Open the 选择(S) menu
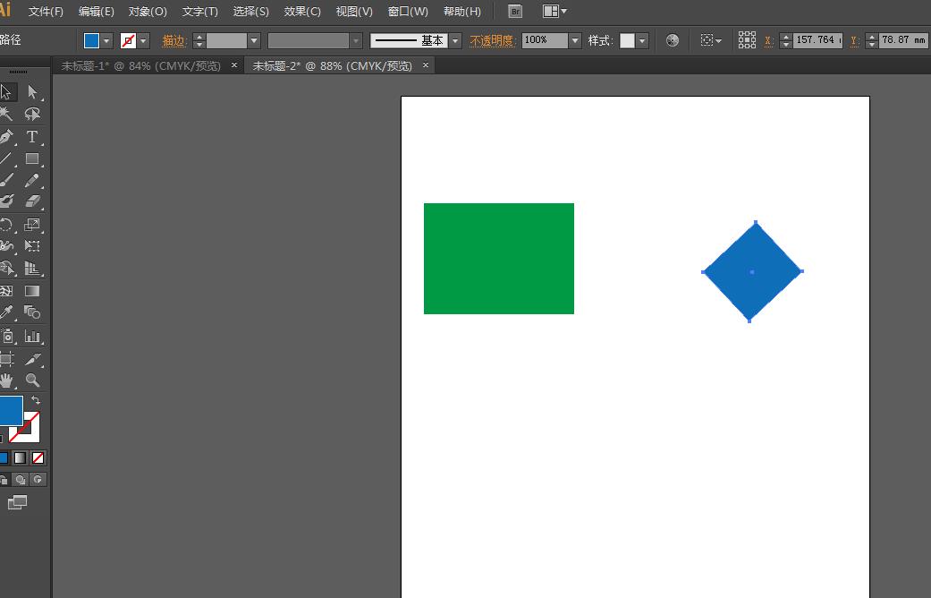This screenshot has width=931, height=598. [x=251, y=12]
